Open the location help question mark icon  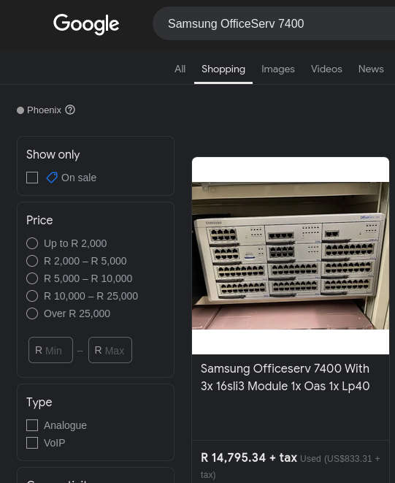tap(70, 110)
